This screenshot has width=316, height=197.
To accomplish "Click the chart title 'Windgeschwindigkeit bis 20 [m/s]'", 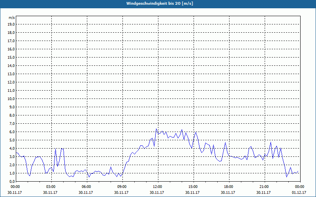I will pyautogui.click(x=160, y=4).
